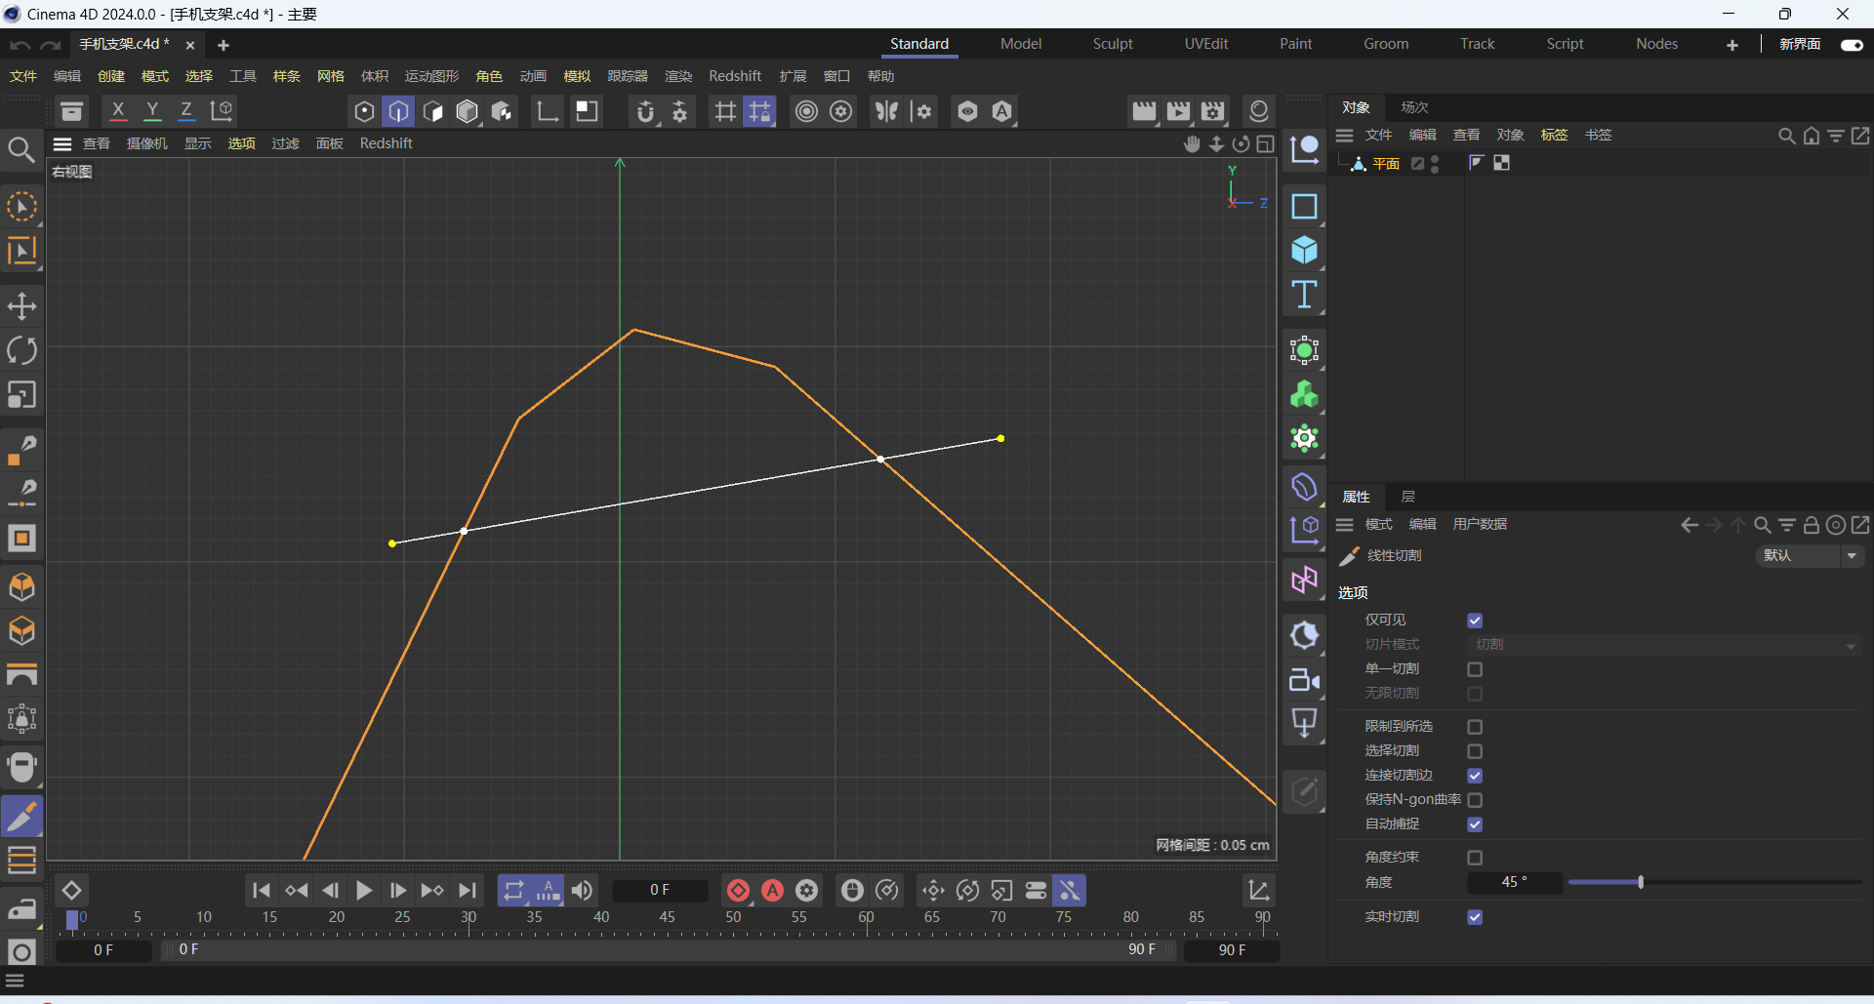
Task: Open the 文件 menu
Action: tap(23, 76)
